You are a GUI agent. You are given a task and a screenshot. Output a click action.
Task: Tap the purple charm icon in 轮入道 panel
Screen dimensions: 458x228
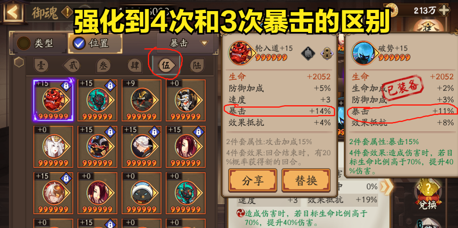[x=327, y=54]
